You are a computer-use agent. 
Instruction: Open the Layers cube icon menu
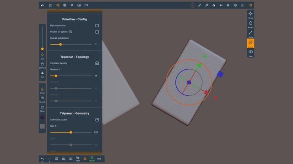click(228, 5)
